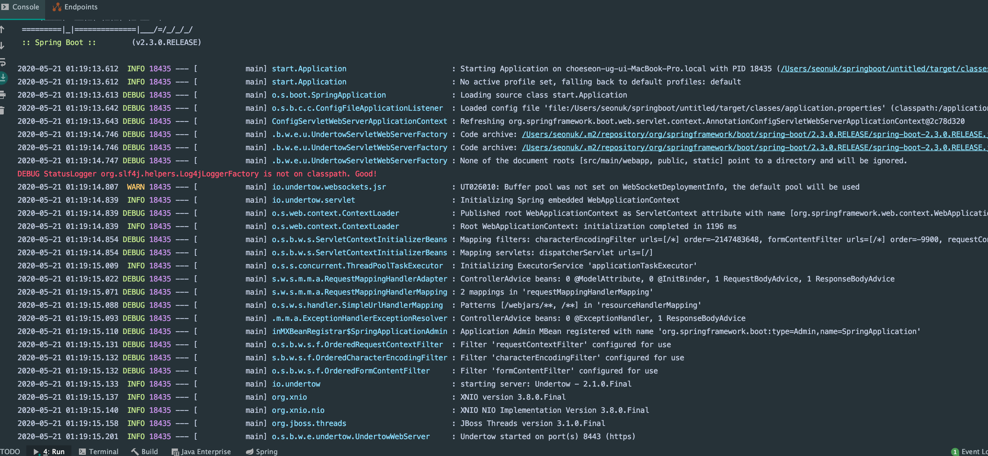Open the Terminal tool window
988x456 pixels.
click(99, 451)
